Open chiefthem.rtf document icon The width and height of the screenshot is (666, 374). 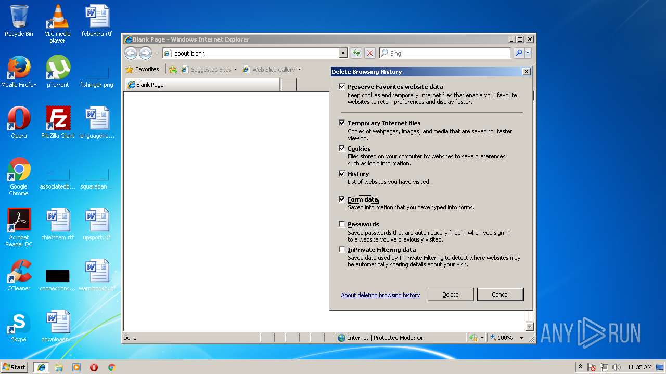click(x=58, y=224)
